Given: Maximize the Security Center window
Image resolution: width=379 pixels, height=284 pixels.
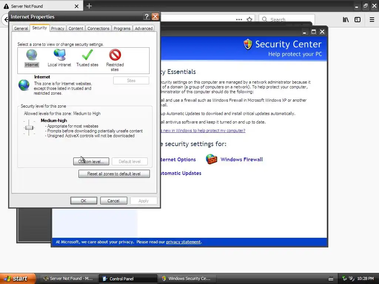Looking at the screenshot, I should [x=313, y=32].
